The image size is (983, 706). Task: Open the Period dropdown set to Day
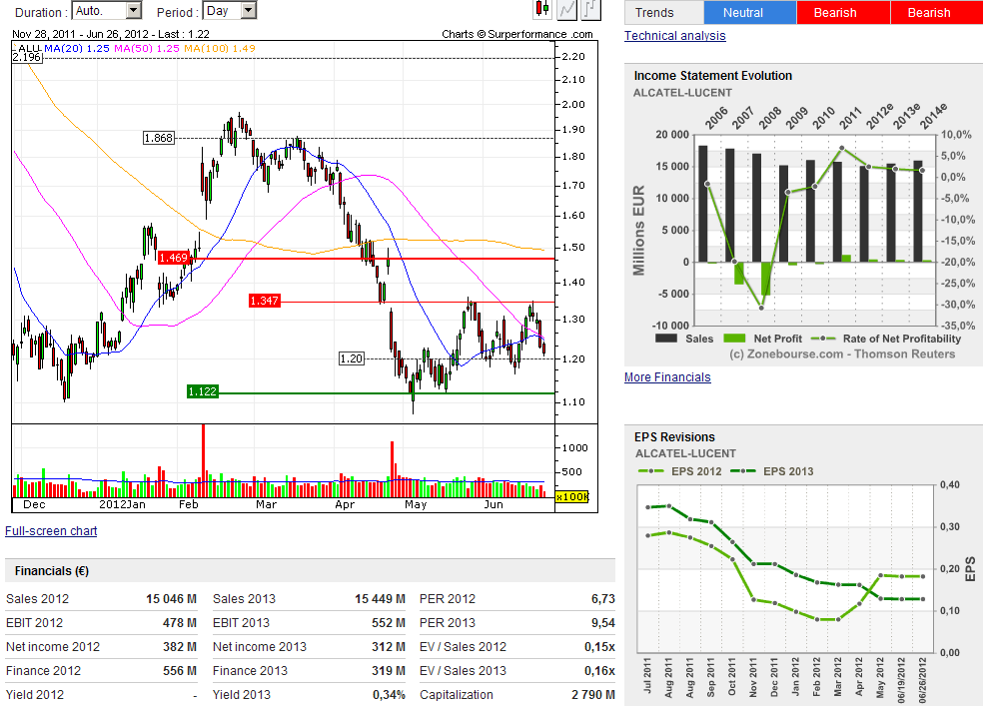(230, 11)
